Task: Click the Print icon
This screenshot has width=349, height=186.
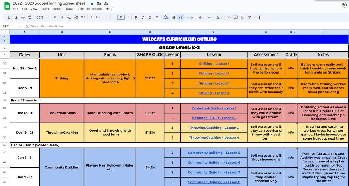Action: point(23,17)
